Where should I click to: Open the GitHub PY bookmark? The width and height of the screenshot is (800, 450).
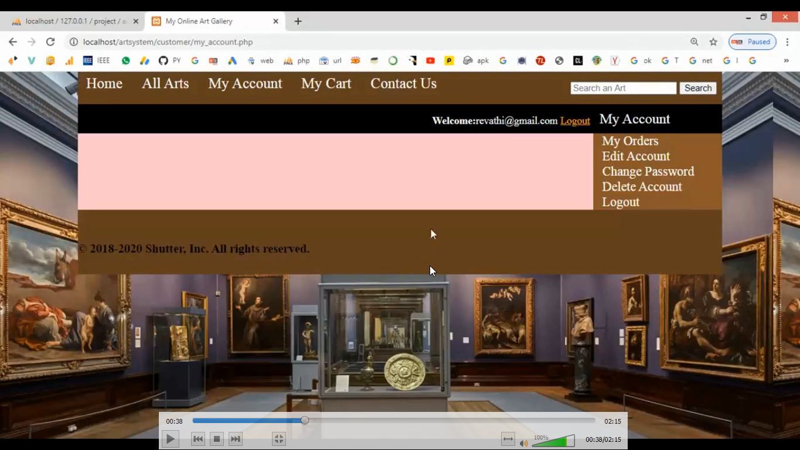[x=169, y=60]
